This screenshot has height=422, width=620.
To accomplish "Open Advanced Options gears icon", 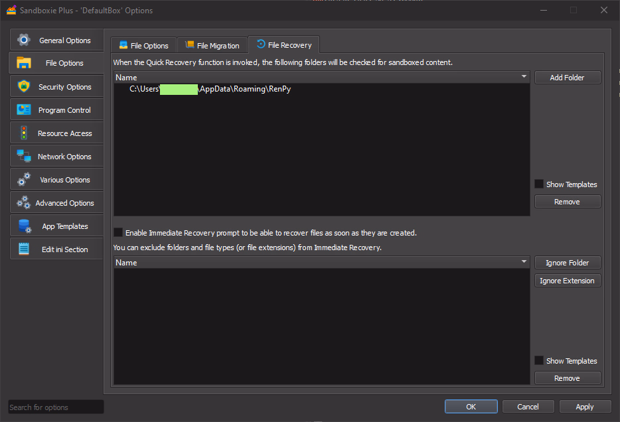I will tap(24, 203).
